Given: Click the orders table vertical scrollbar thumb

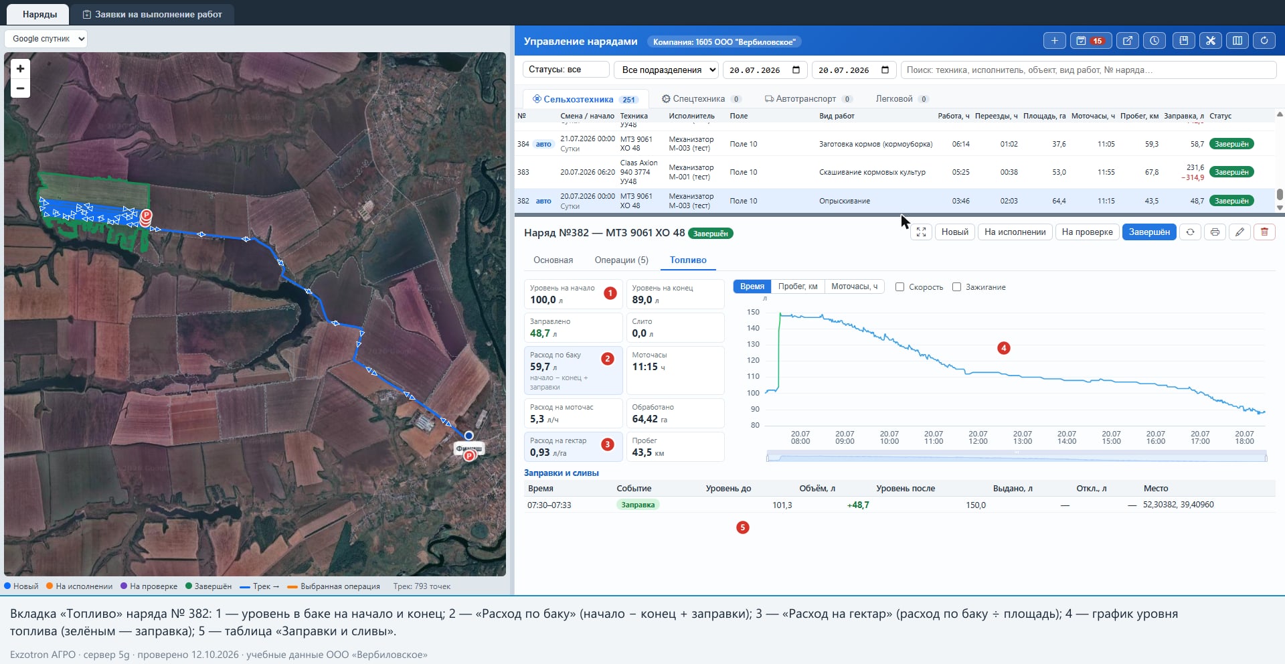Looking at the screenshot, I should (x=1280, y=194).
